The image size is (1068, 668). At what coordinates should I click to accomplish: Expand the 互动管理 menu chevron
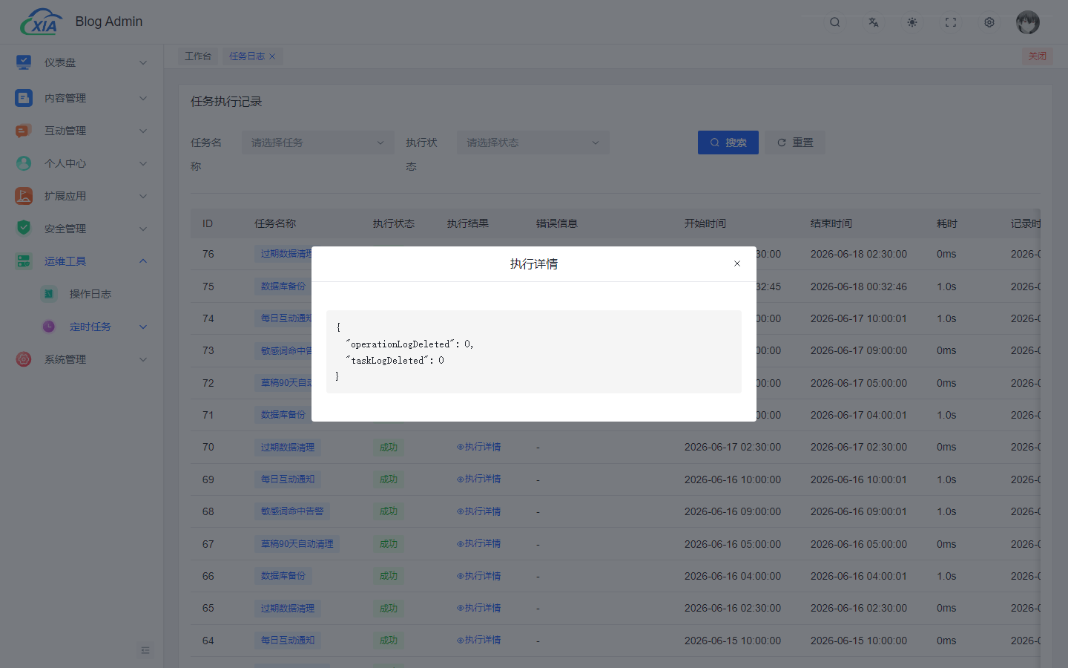click(x=143, y=131)
